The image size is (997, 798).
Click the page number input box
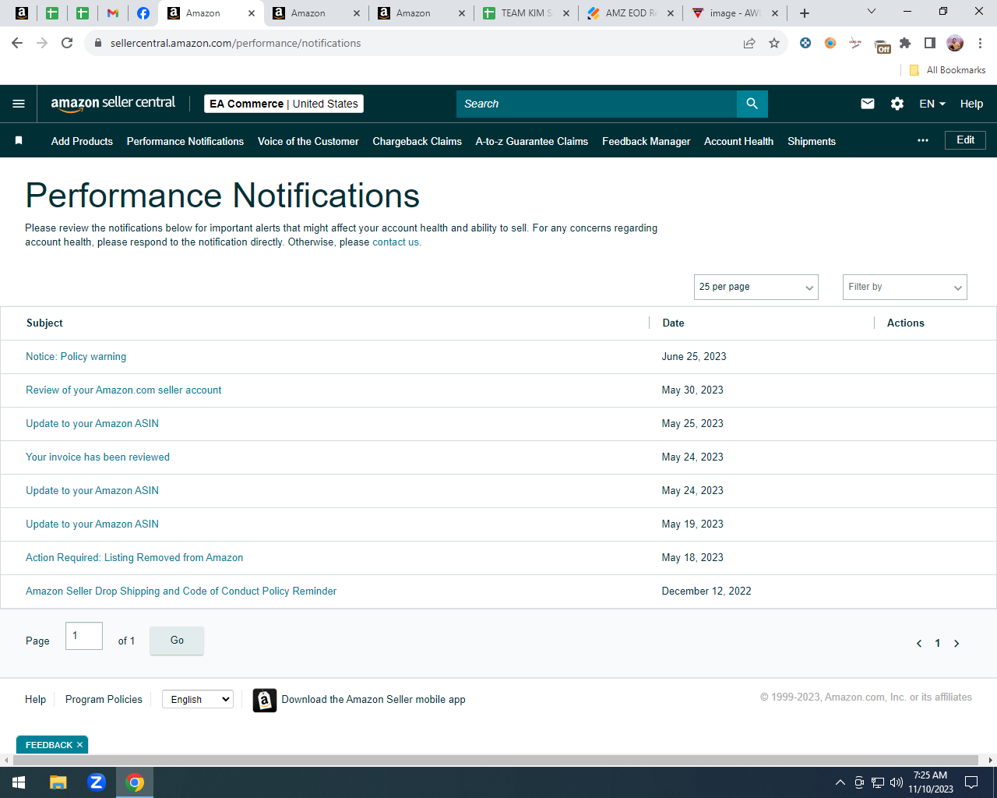pos(84,636)
